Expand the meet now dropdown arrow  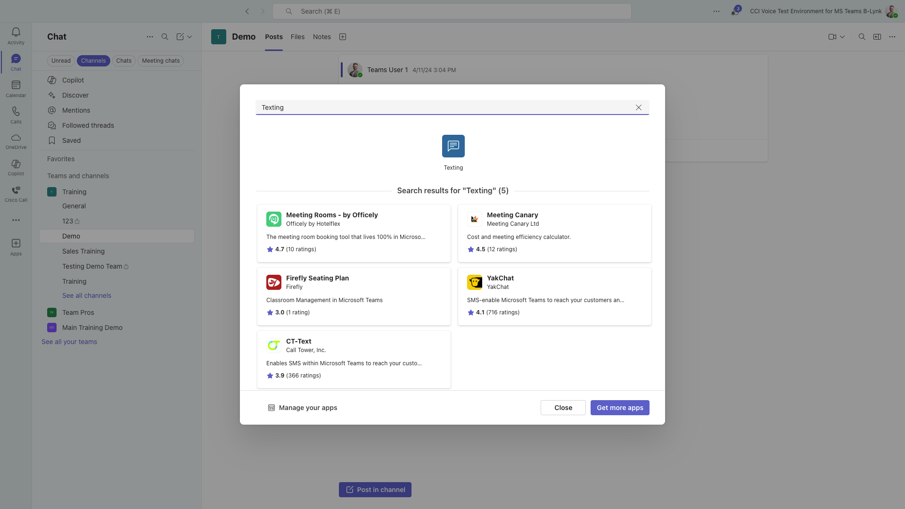(x=842, y=37)
